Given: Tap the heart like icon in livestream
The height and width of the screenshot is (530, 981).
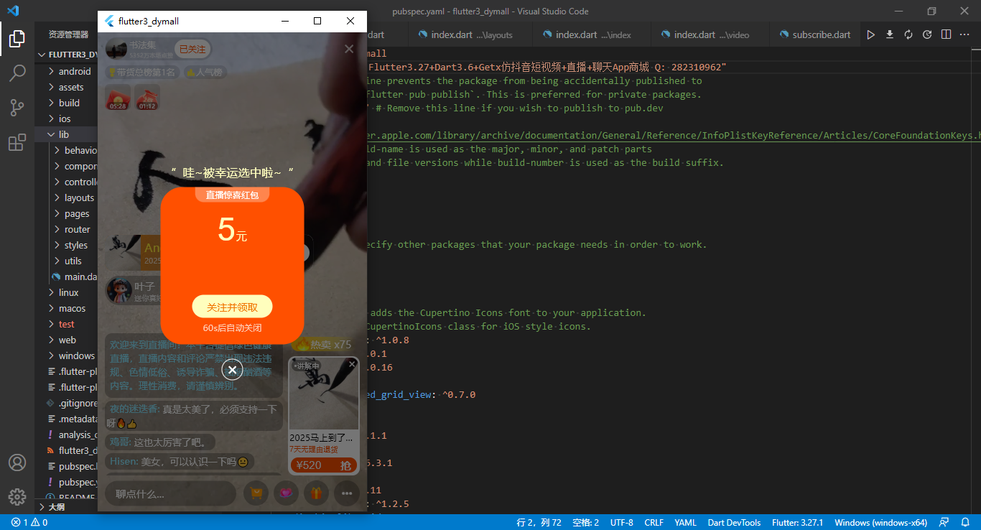Looking at the screenshot, I should [x=286, y=493].
